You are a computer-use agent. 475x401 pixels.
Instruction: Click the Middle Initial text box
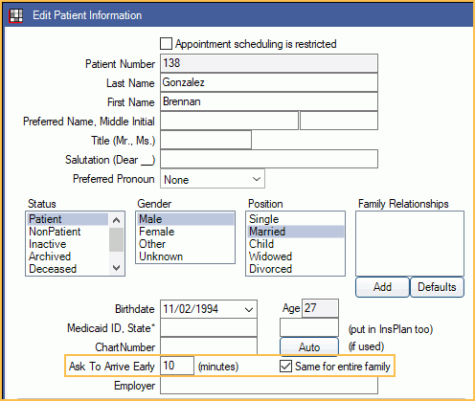[x=339, y=121]
